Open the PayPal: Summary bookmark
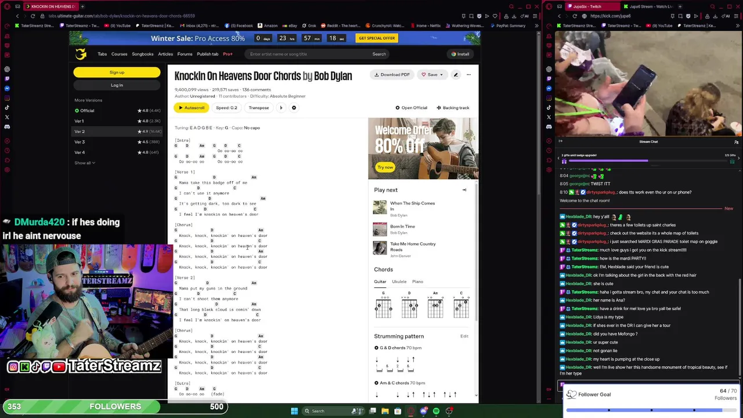Viewport: 743px width, 418px height. pyautogui.click(x=507, y=26)
